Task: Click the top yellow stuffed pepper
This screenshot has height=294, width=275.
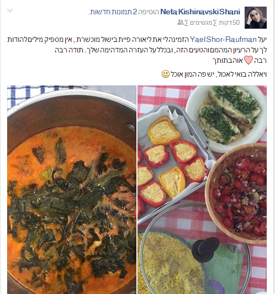Action: (164, 131)
